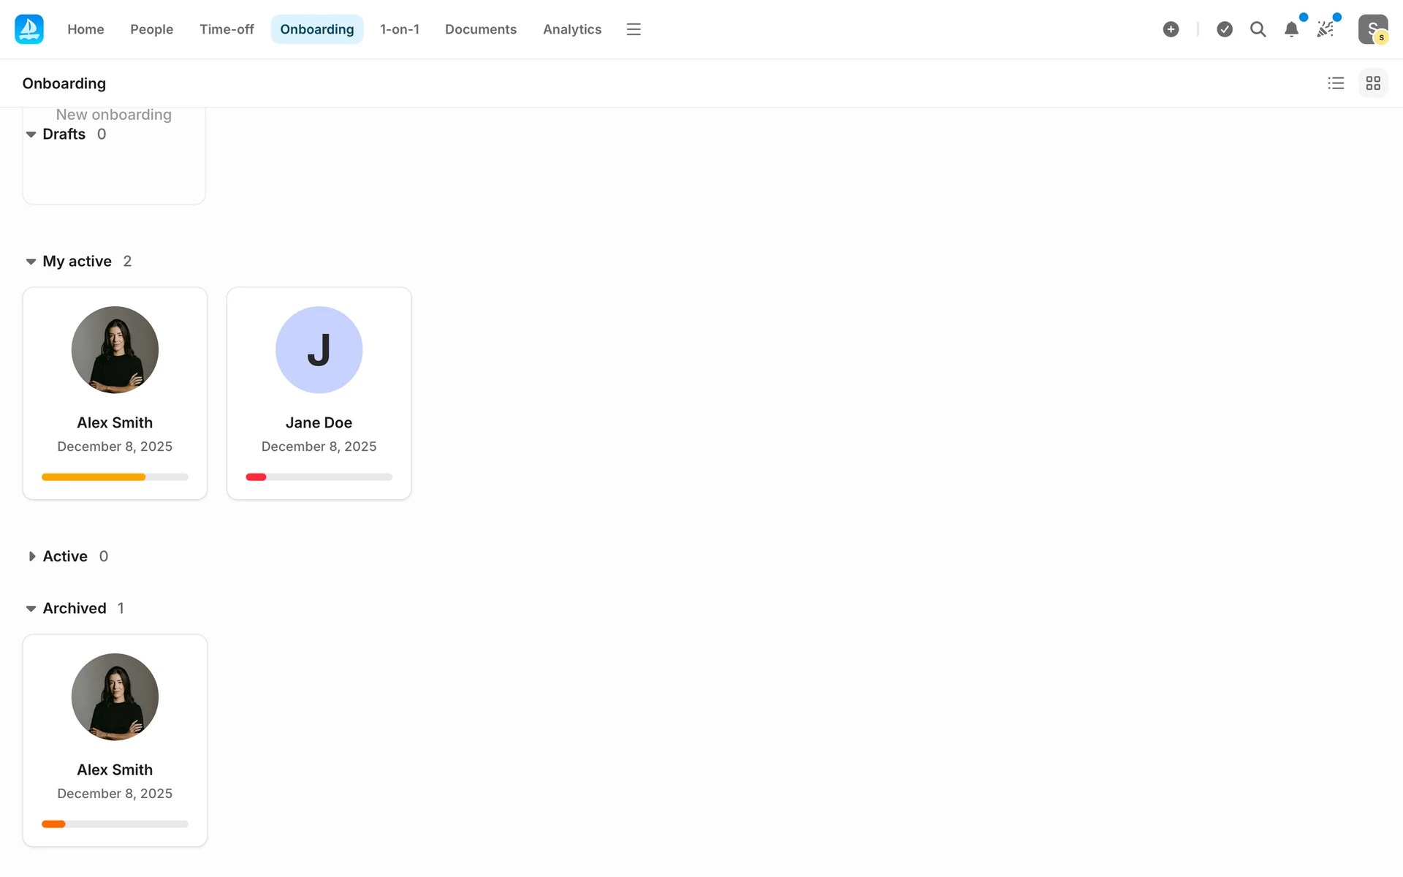The image size is (1403, 877).
Task: Open the user profile avatar menu
Action: [1372, 29]
